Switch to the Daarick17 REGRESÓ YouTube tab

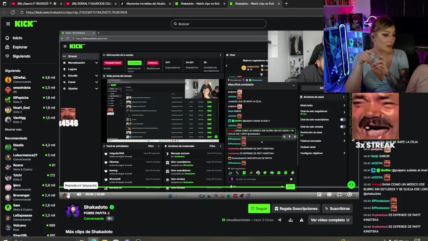pos(37,4)
